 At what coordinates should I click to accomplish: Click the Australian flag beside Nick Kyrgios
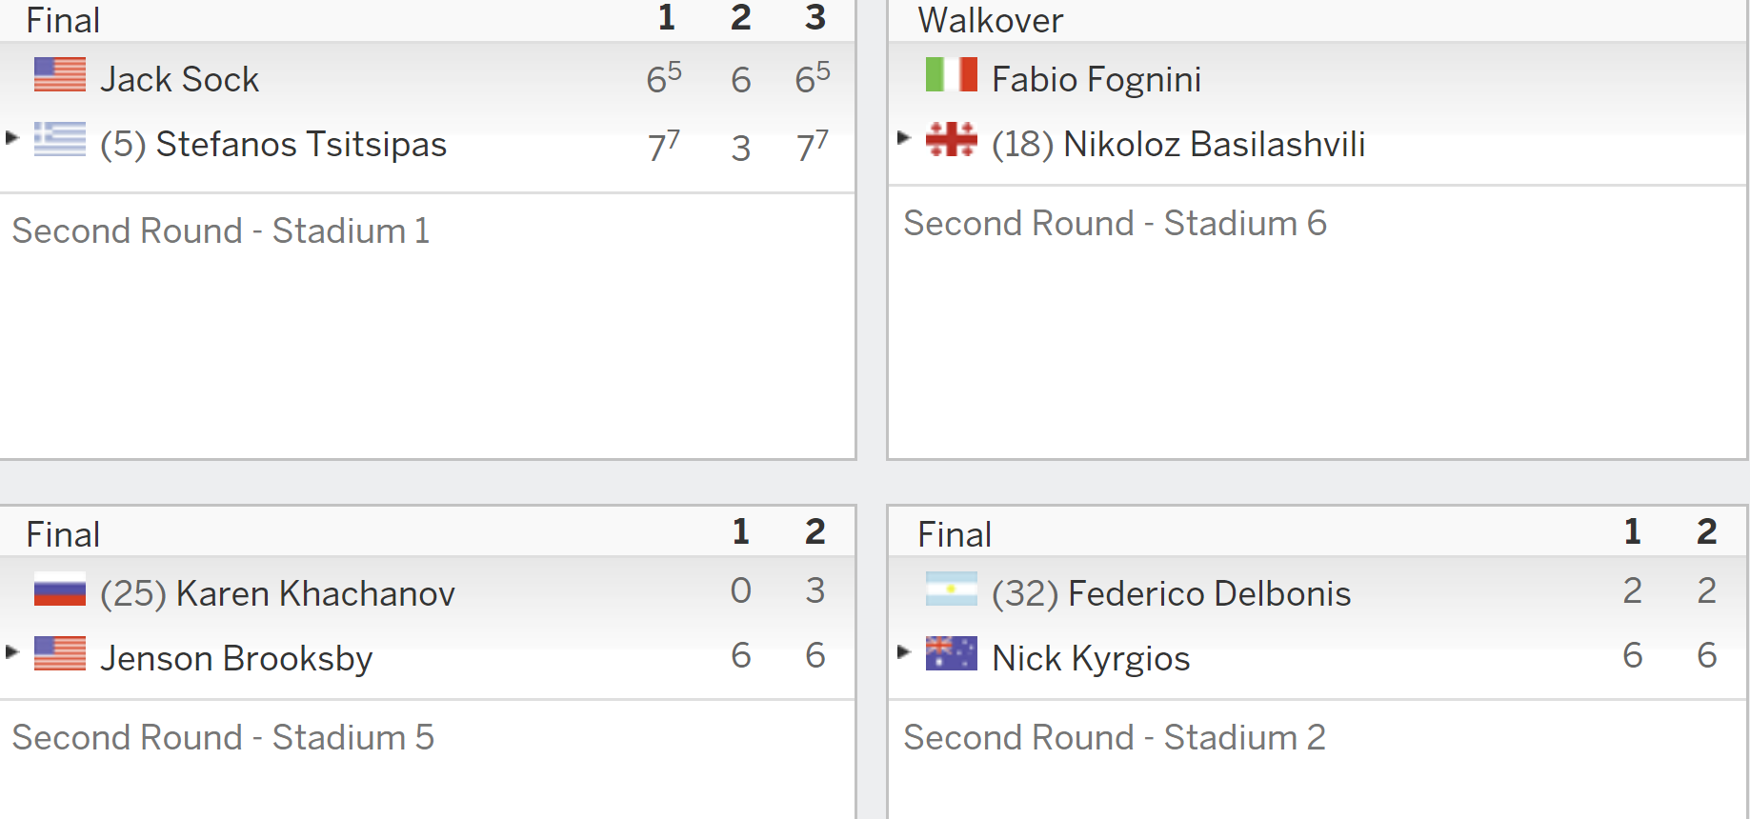tap(952, 653)
